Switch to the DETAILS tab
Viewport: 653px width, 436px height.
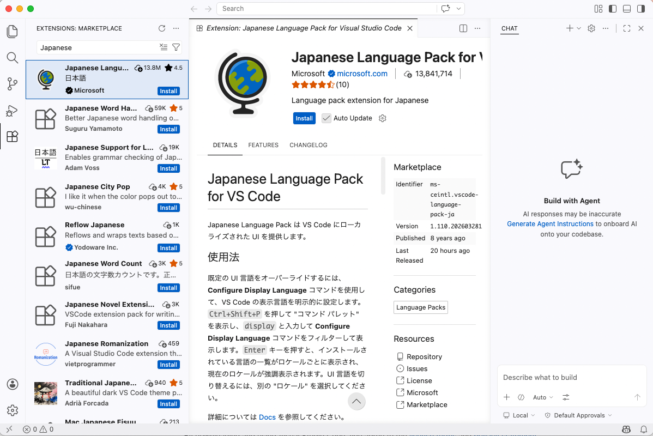[x=225, y=145]
